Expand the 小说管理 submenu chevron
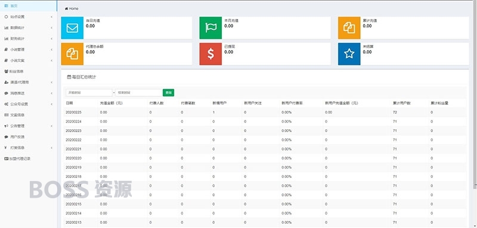477x228 pixels. pos(52,49)
